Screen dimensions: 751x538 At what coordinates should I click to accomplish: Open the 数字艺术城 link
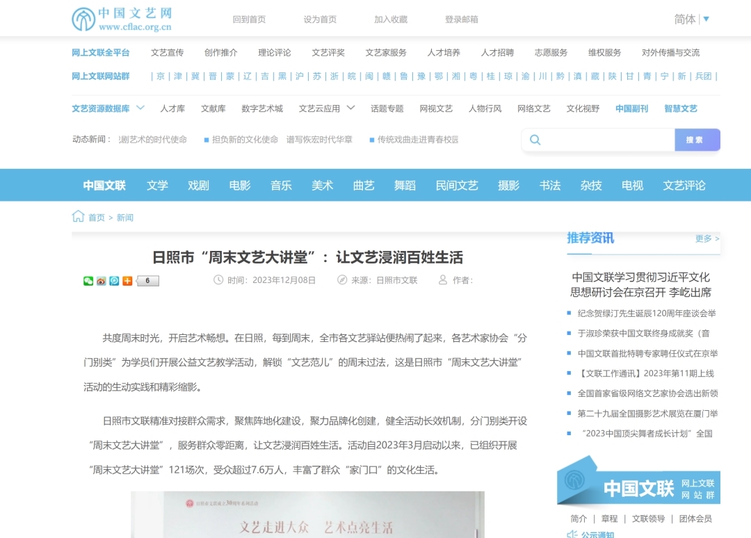click(262, 108)
